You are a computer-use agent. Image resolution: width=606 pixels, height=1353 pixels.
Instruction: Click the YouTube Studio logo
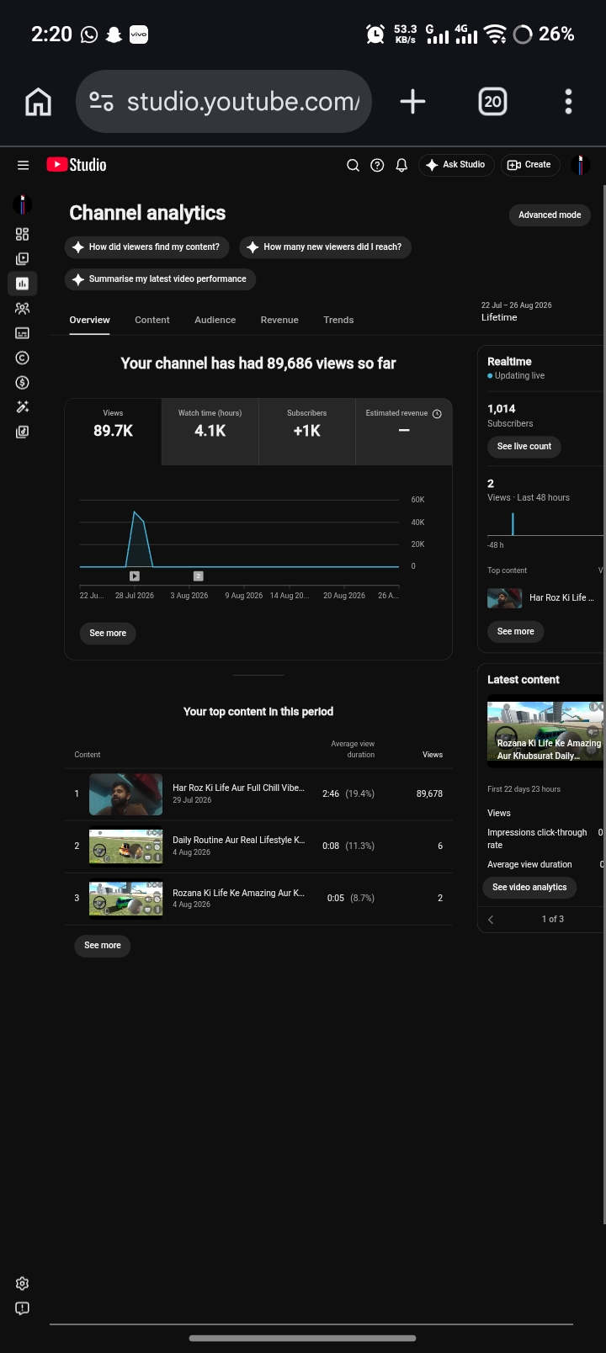(x=77, y=165)
